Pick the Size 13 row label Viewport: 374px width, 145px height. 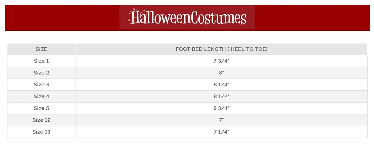point(41,132)
